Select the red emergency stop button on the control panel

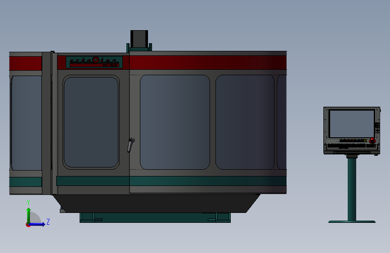click(x=372, y=140)
